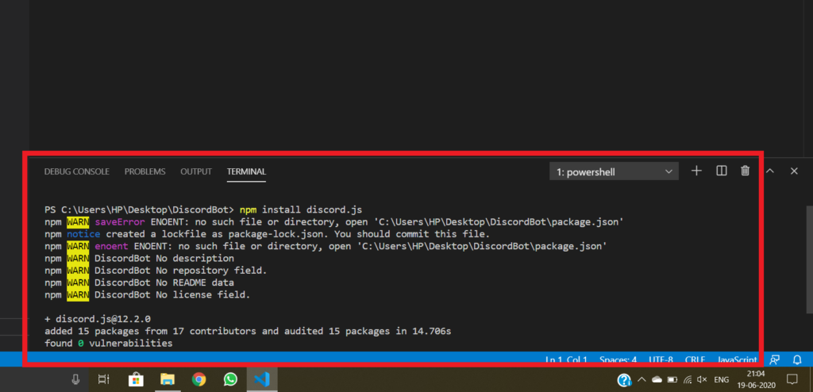Open the VS Code feedback icon in status bar
The image size is (813, 392).
775,359
